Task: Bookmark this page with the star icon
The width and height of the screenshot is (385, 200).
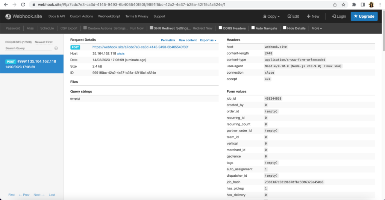Action: 343,5
